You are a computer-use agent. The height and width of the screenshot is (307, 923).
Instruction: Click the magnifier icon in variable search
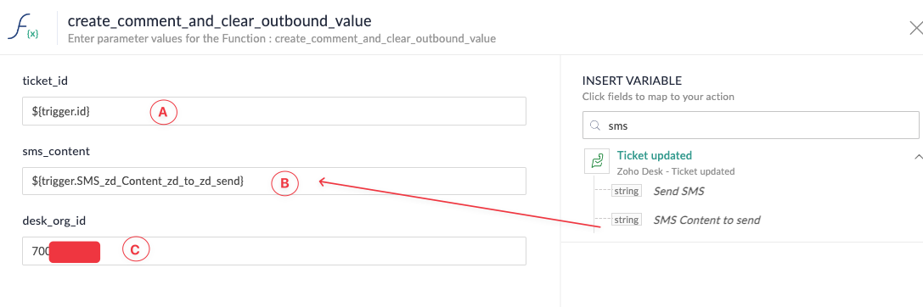pyautogui.click(x=595, y=126)
